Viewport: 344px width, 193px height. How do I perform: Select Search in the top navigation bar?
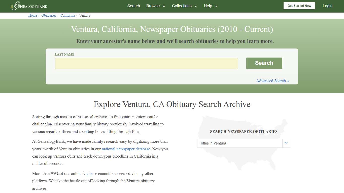[x=133, y=6]
